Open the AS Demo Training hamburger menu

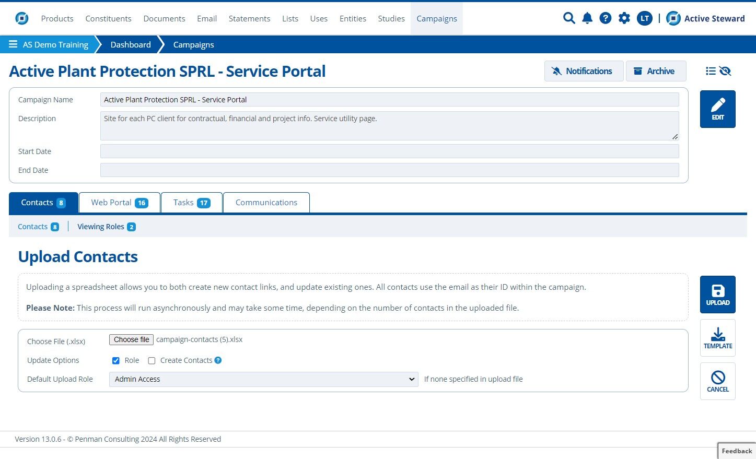[13, 44]
